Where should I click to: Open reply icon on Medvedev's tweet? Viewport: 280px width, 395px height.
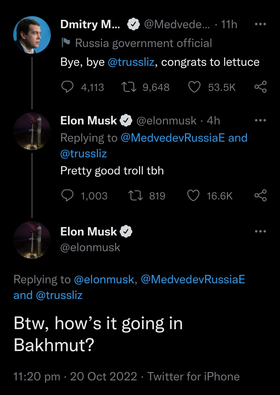pos(67,87)
